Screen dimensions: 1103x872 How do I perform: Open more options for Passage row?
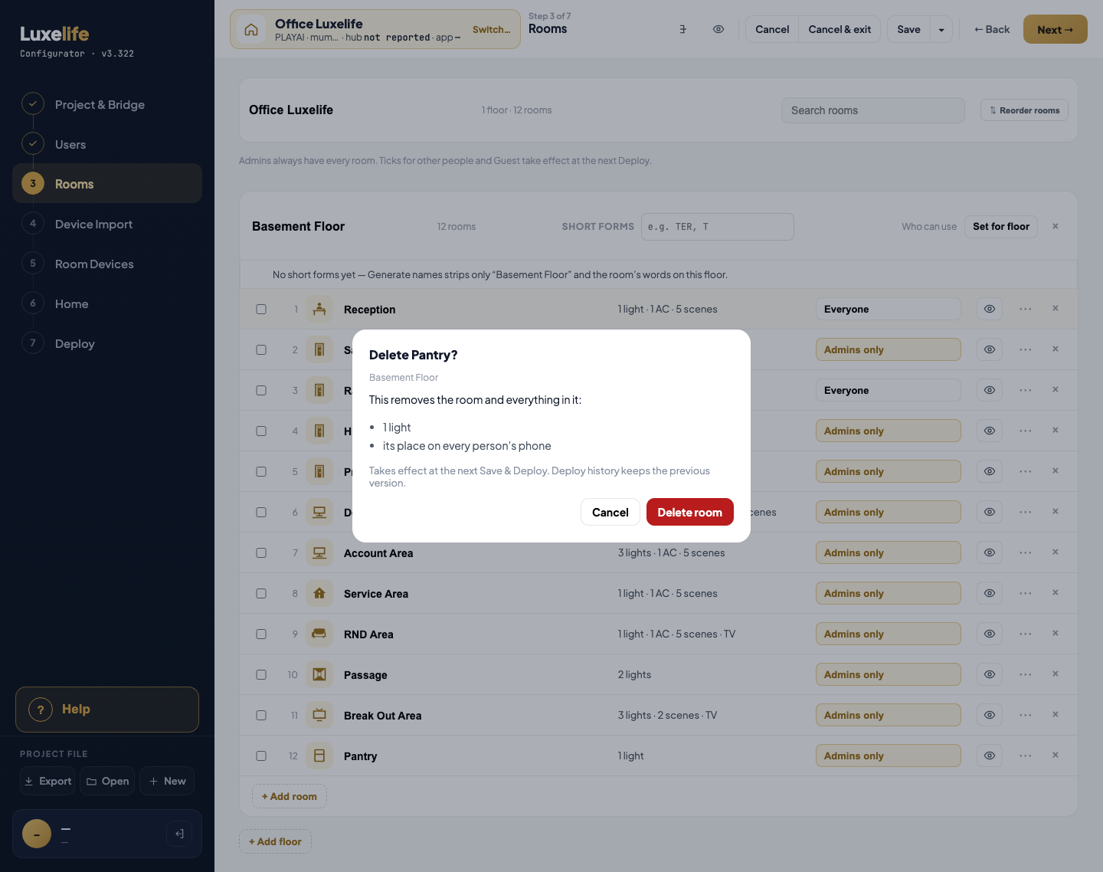[x=1026, y=674]
